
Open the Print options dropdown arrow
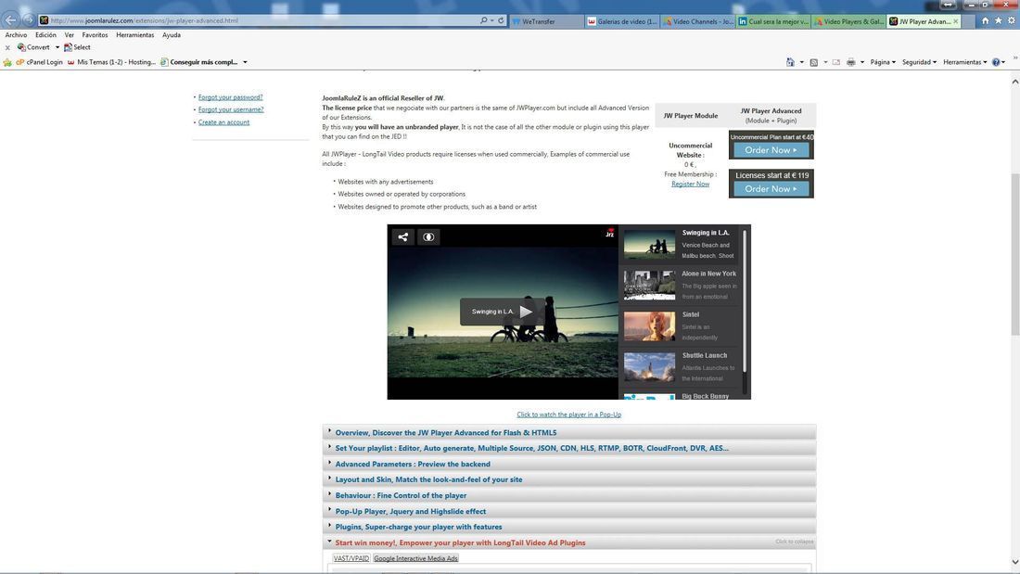click(862, 62)
